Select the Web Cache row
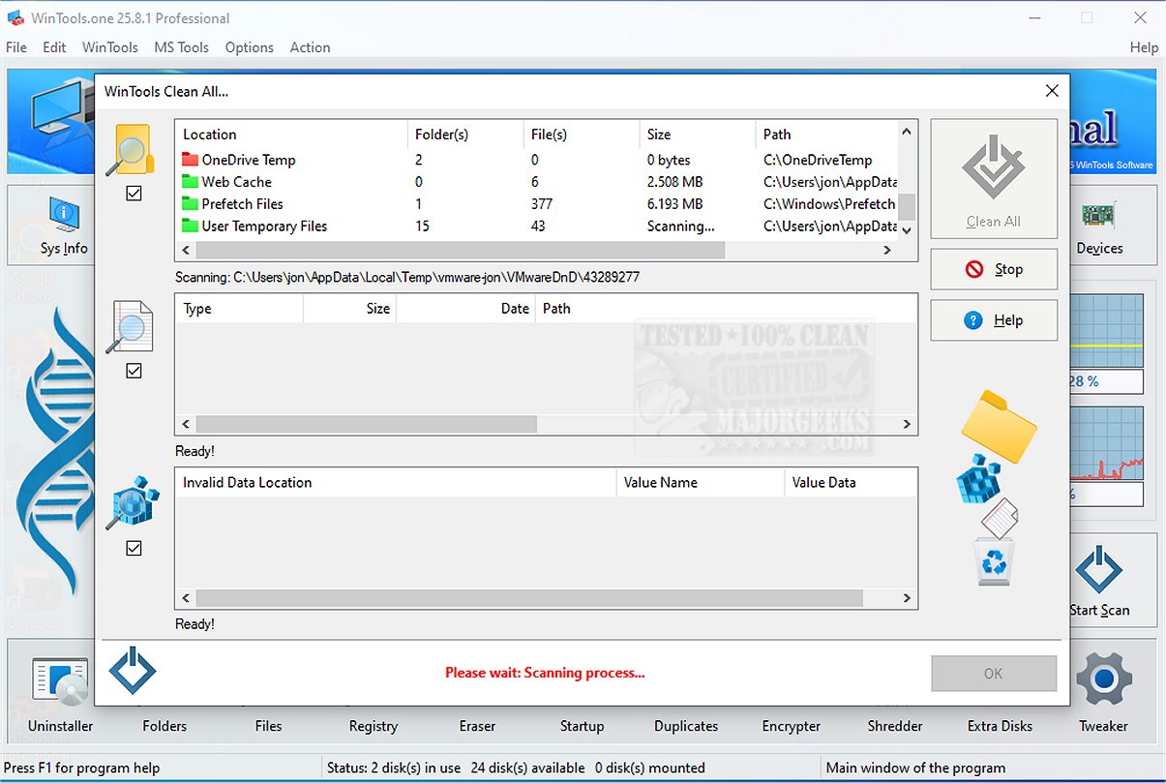1166x783 pixels. pos(536,182)
